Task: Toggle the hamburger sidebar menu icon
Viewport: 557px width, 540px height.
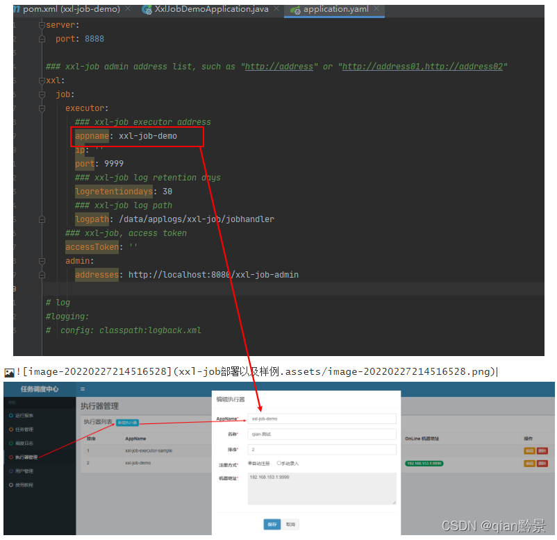Action: point(83,389)
